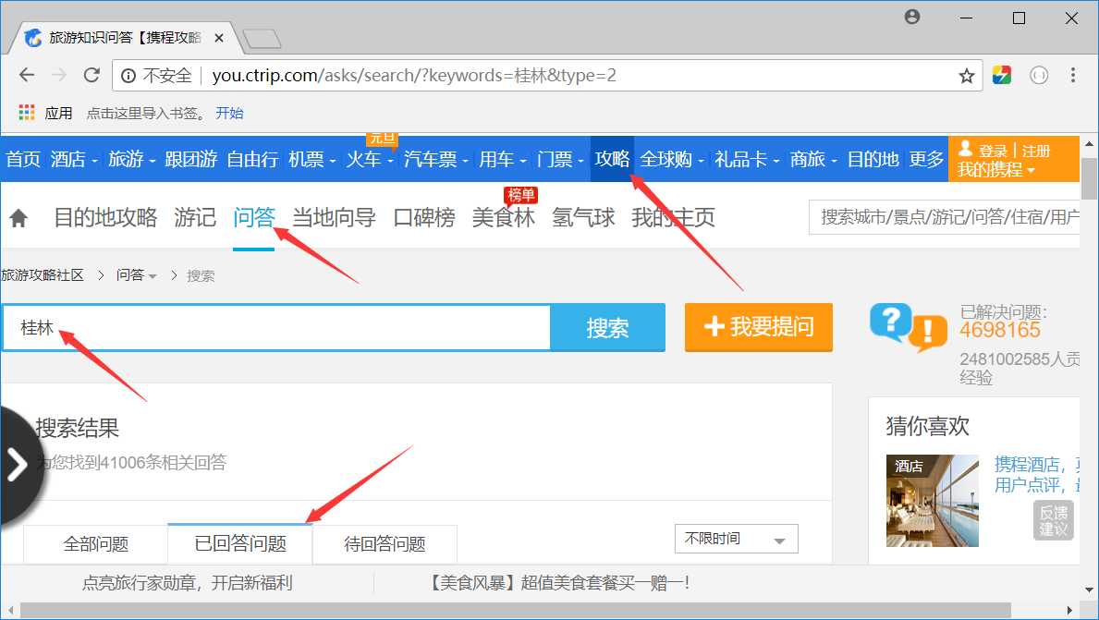This screenshot has height=620, width=1099.
Task: Switch to the 全部问题 tab
Action: 96,543
